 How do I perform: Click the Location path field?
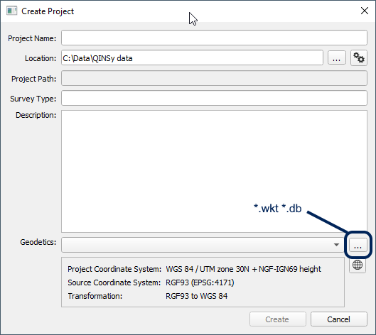(192, 57)
